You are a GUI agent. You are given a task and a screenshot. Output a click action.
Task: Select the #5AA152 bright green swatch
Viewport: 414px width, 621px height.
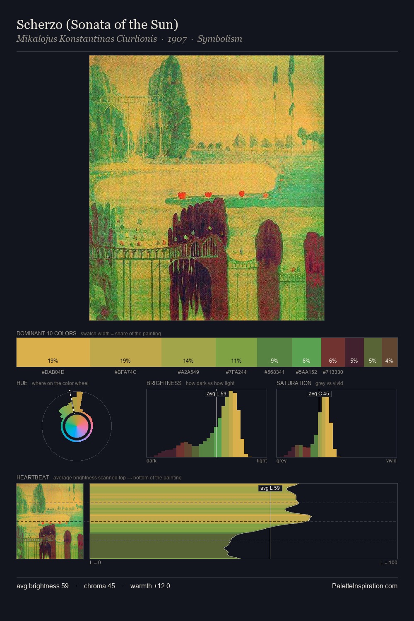point(307,352)
